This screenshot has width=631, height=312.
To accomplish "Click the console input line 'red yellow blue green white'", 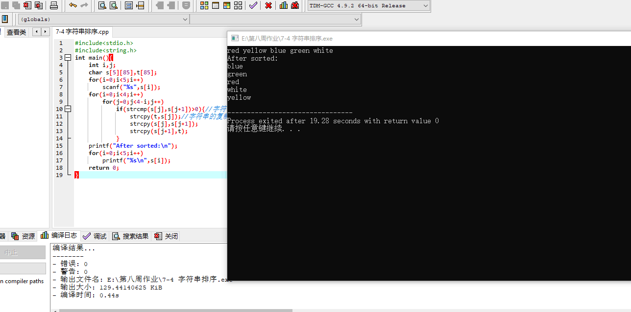I will coord(280,51).
